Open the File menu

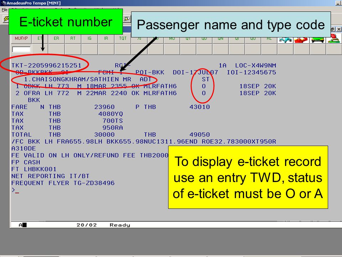pos(4,10)
